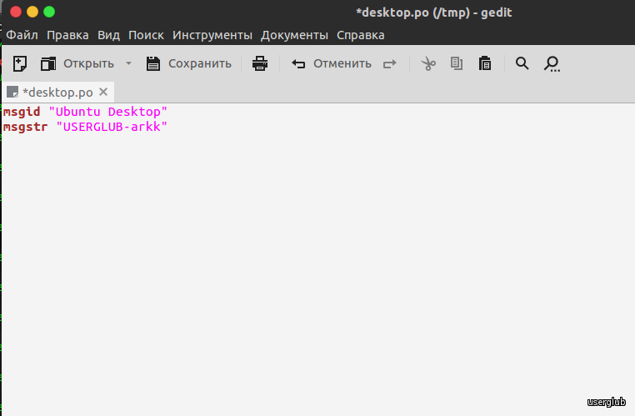Paste from clipboard icon
Image resolution: width=635 pixels, height=416 pixels.
point(485,63)
